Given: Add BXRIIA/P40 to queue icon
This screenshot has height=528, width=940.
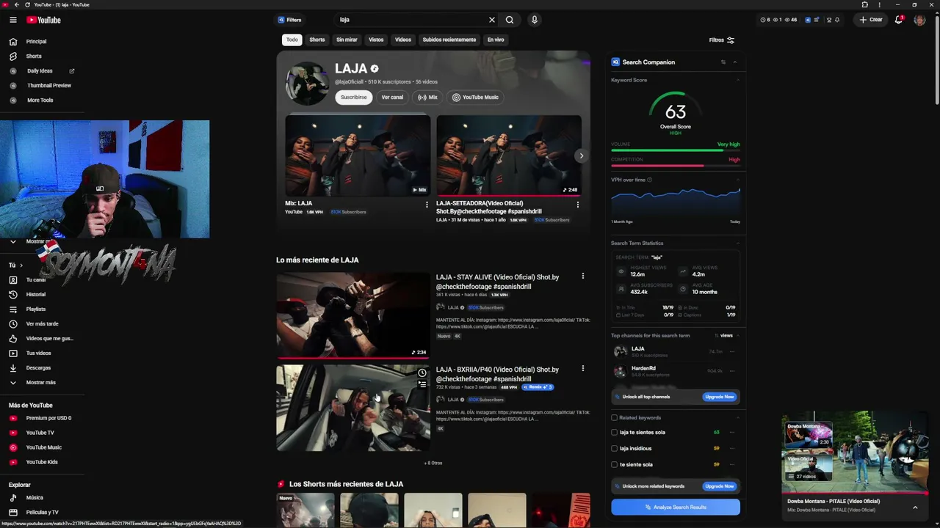Looking at the screenshot, I should tap(422, 384).
